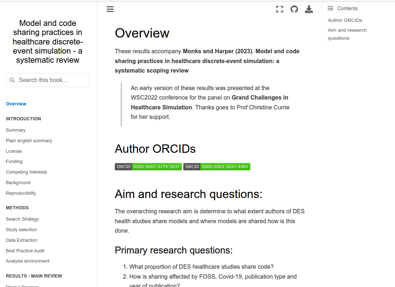The image size is (395, 287).
Task: Click the Contents list icon
Action: pos(331,8)
